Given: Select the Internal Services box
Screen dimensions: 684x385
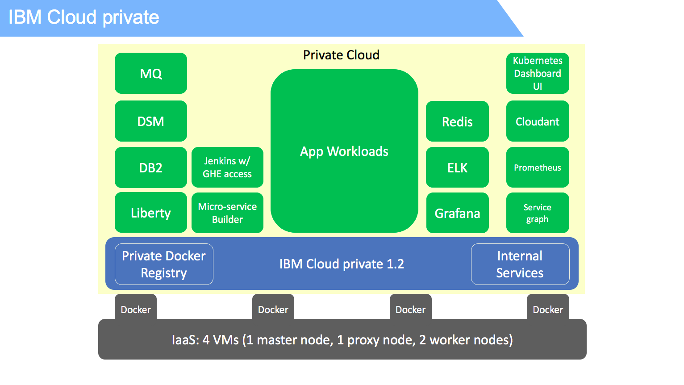Looking at the screenshot, I should point(520,264).
